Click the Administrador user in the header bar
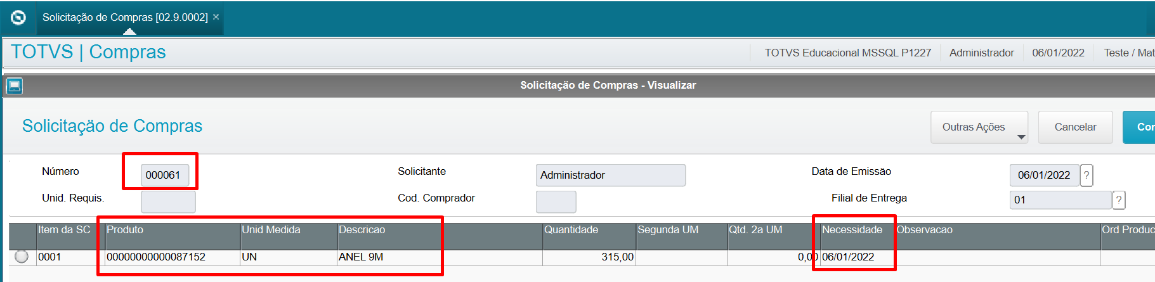Viewport: 1155px width, 282px height. 981,53
